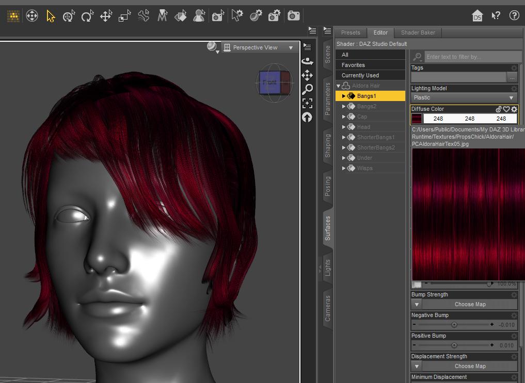This screenshot has height=383, width=525.
Task: Select the Active Pose bone tool
Action: [x=144, y=16]
